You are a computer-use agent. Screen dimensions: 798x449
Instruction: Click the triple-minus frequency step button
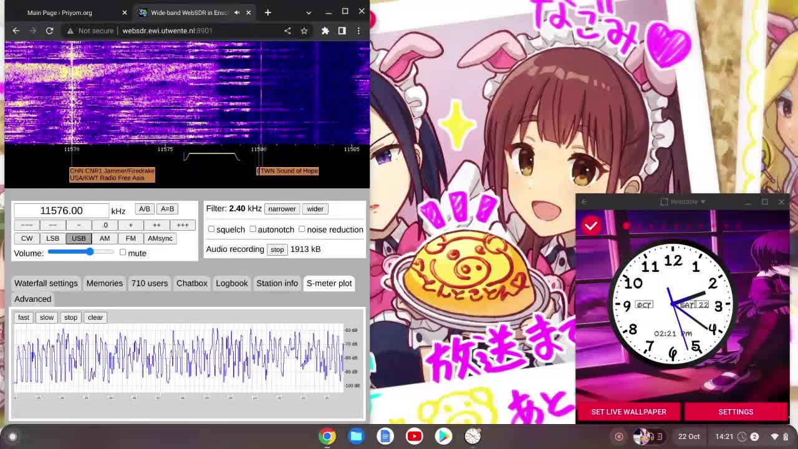(x=27, y=225)
